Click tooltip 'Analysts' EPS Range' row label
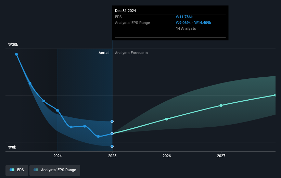 132,23
